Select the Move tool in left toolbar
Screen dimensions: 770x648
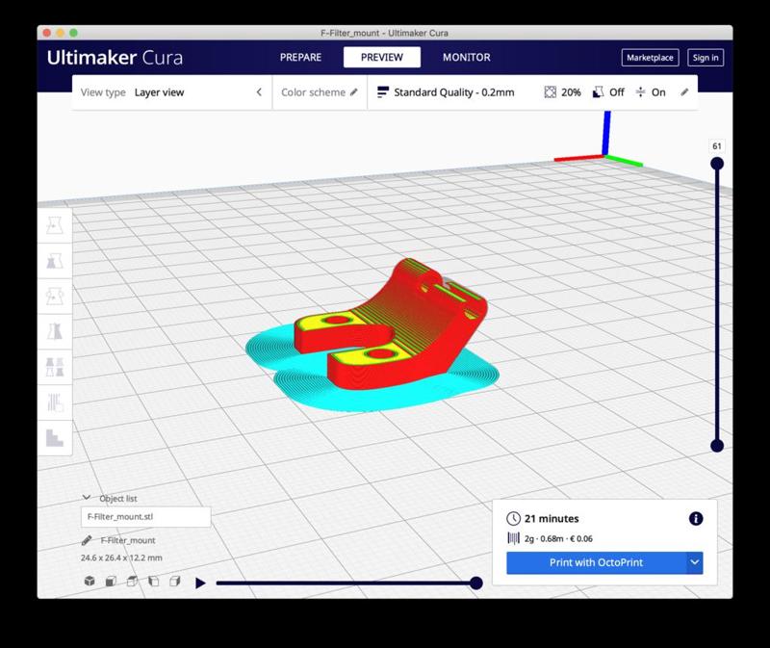click(55, 226)
